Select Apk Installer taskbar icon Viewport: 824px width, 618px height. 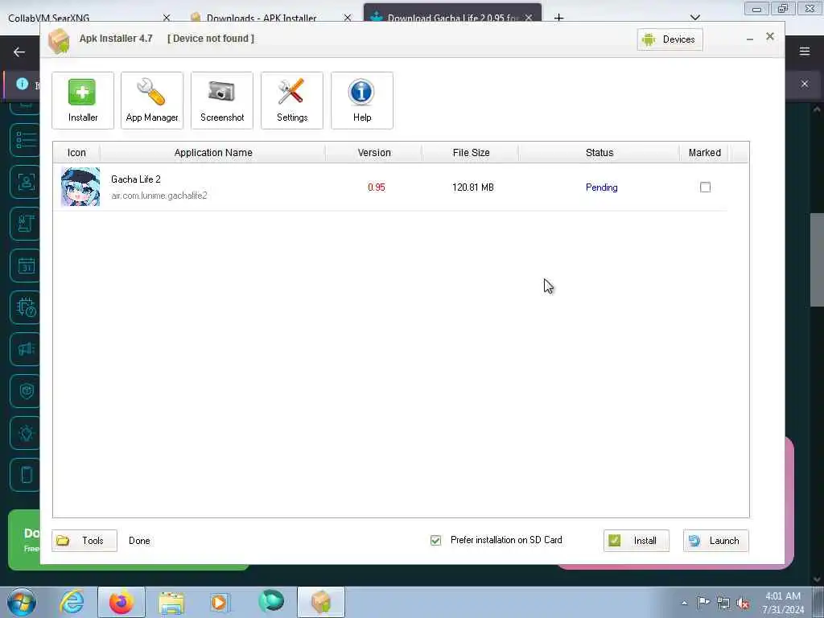tap(321, 602)
